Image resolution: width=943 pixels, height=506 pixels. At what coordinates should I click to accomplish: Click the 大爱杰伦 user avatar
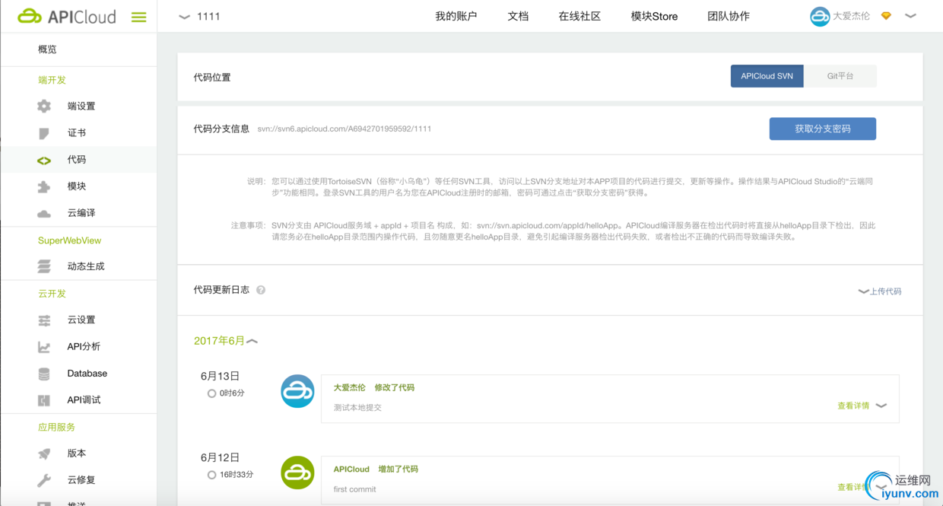coord(820,16)
